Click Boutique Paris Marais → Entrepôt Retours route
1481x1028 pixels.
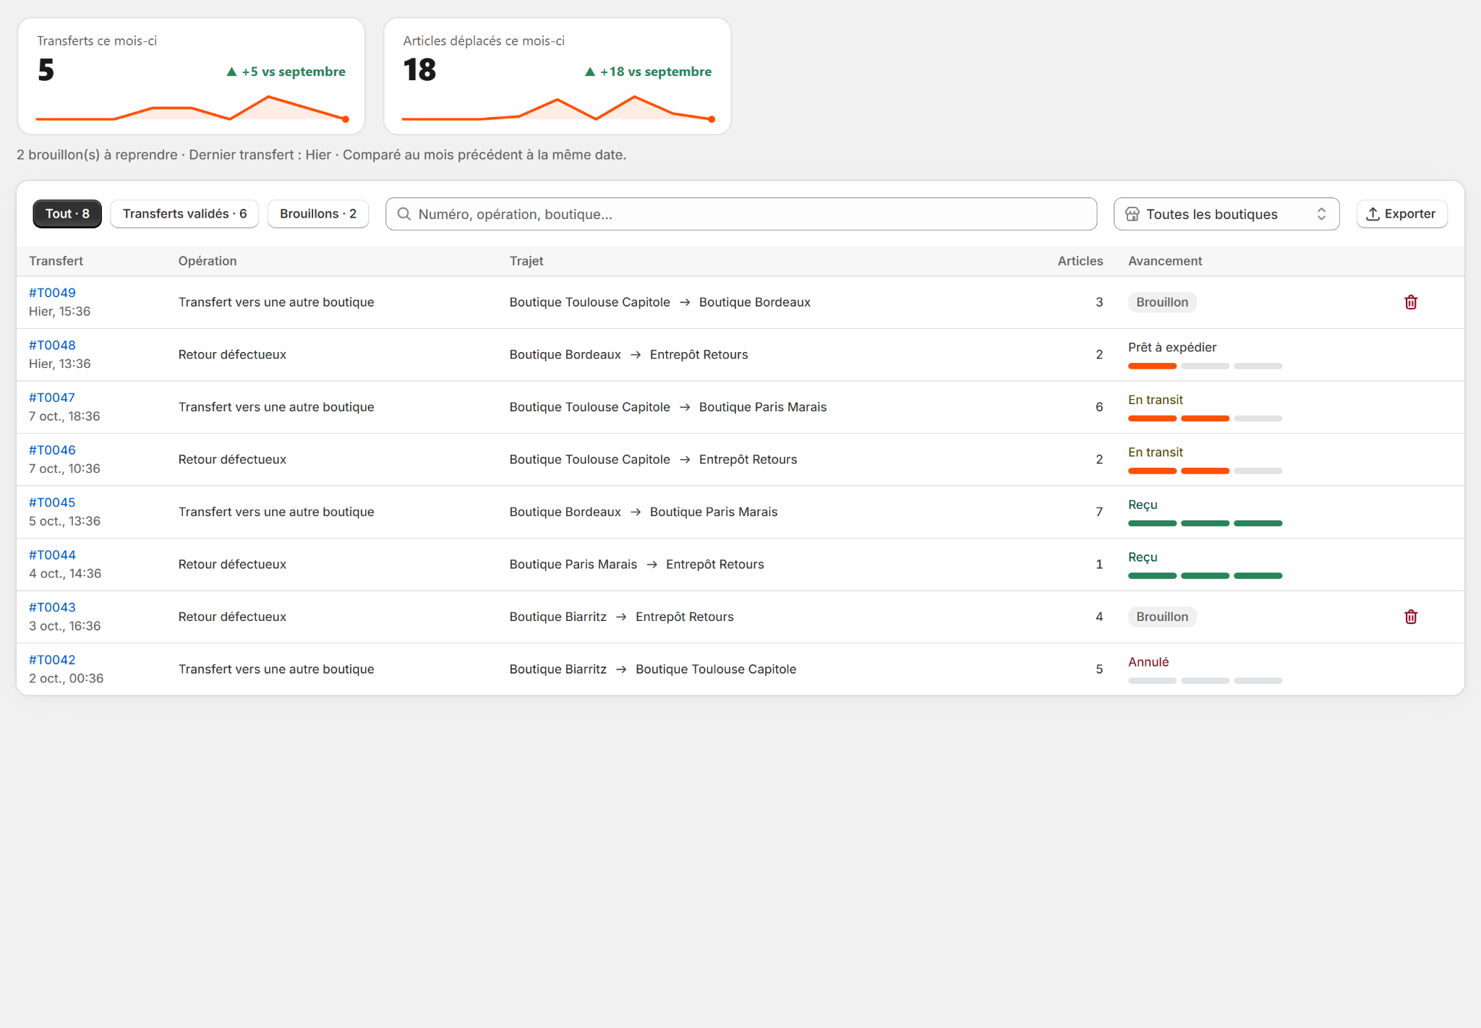tap(636, 565)
